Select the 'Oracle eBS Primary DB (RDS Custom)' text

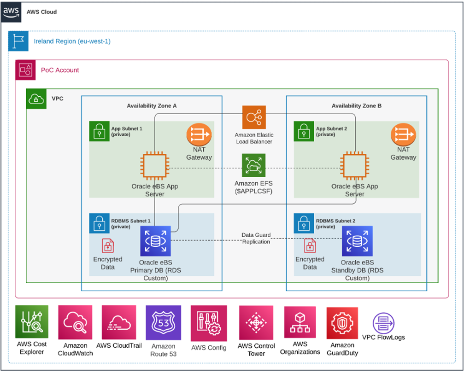[x=156, y=270]
